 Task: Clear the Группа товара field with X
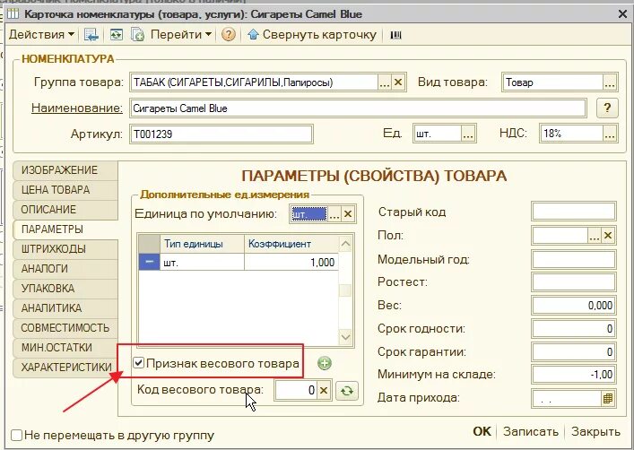(398, 82)
